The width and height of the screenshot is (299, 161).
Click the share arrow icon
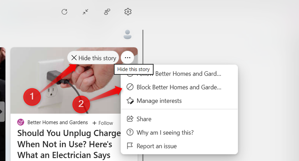[x=130, y=119]
